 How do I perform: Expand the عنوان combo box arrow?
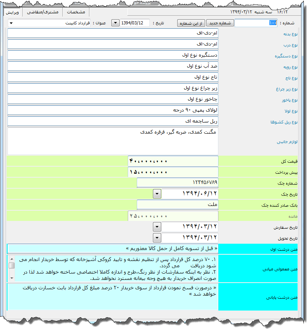[x=11, y=23]
